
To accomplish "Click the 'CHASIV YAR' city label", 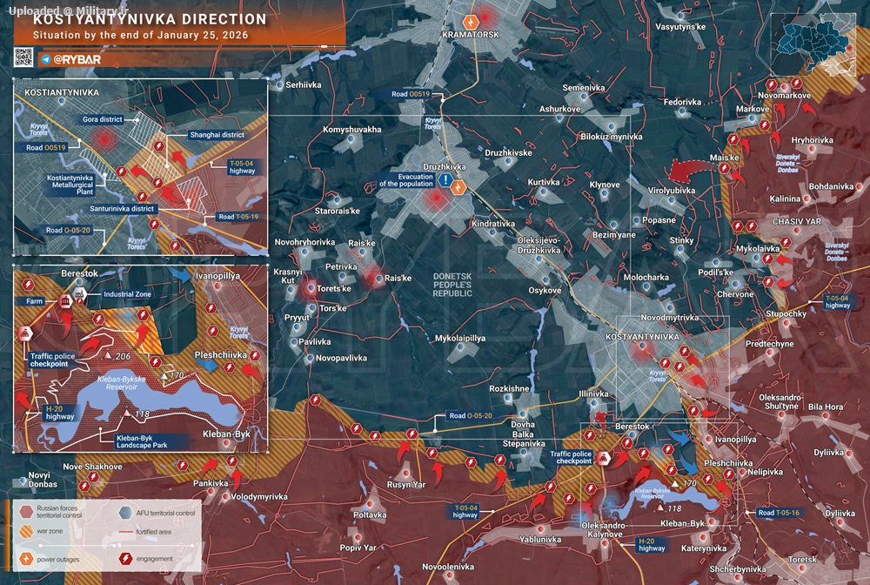I will coord(797,221).
